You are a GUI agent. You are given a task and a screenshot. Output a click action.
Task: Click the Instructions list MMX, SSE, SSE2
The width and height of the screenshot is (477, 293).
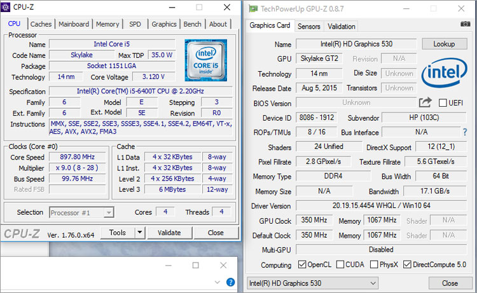(x=141, y=128)
